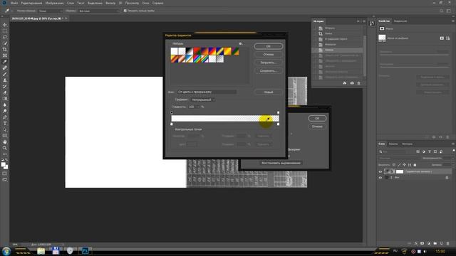456x256 pixels.
Task: Click add pixel mask icon in Properties
Action: click(442, 38)
